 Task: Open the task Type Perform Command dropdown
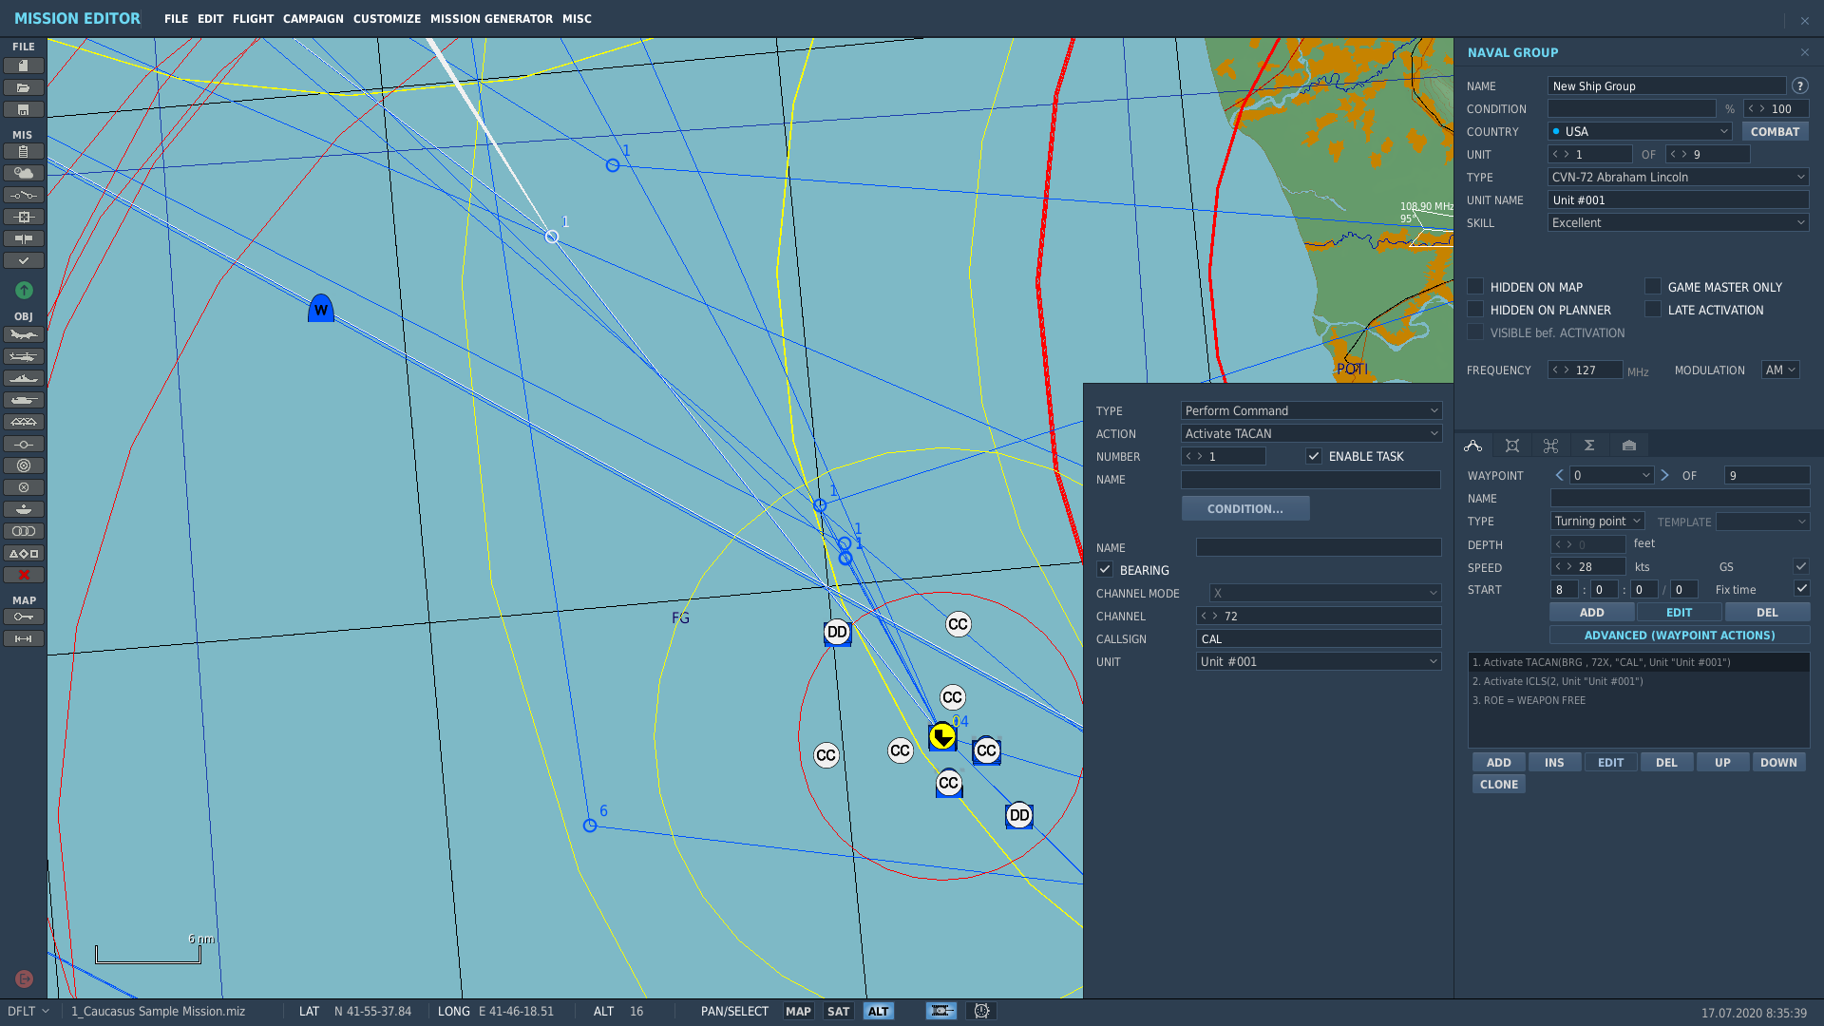1311,410
